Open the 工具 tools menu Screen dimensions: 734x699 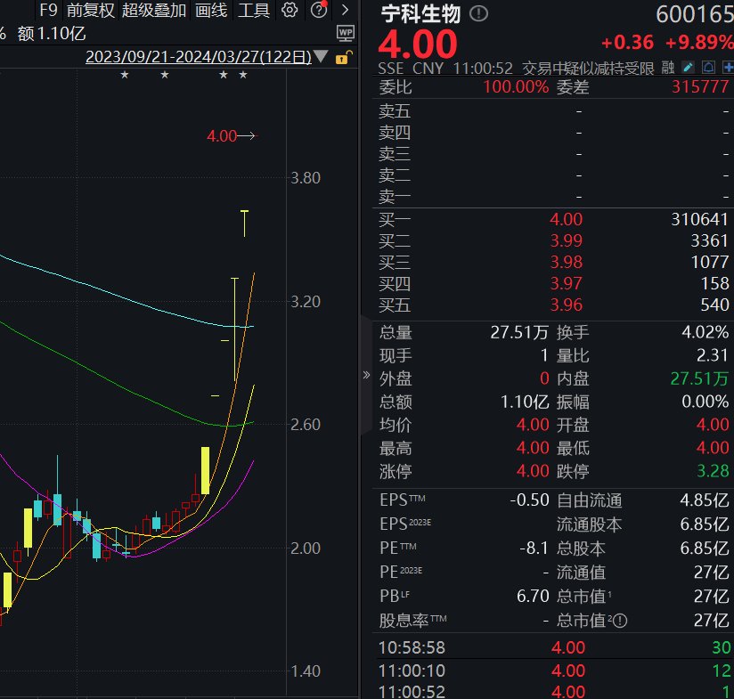(254, 10)
